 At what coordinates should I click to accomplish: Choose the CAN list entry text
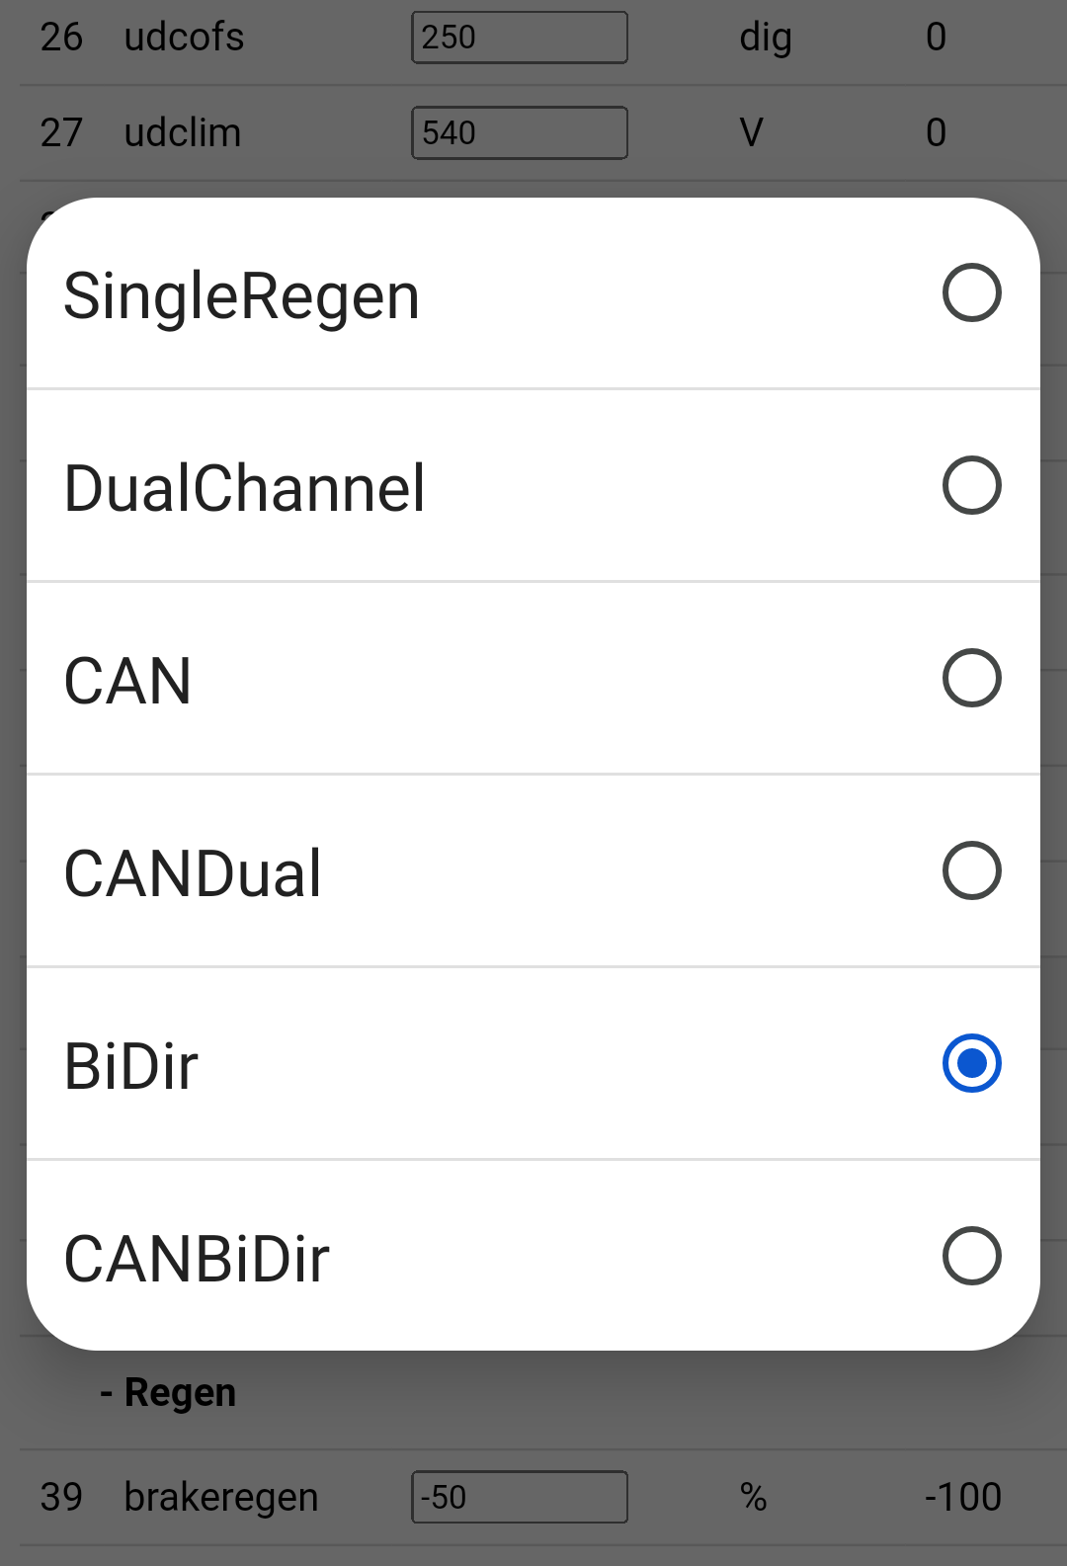pos(127,681)
